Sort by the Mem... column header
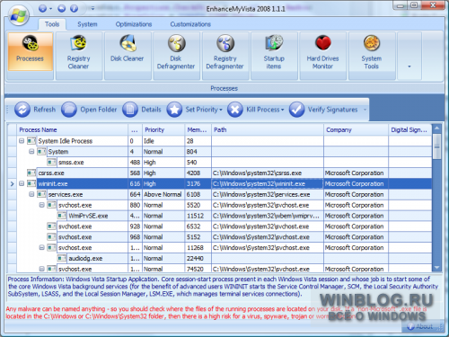 [x=198, y=129]
